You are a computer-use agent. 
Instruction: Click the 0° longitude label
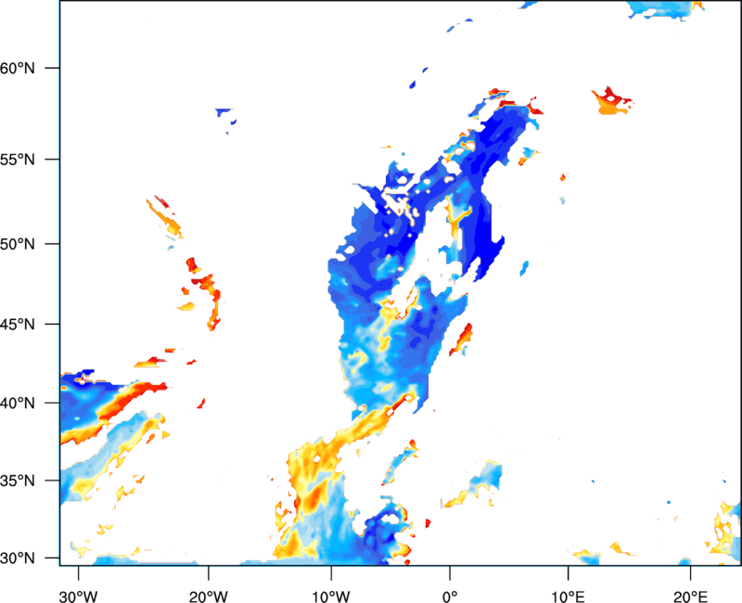(450, 597)
